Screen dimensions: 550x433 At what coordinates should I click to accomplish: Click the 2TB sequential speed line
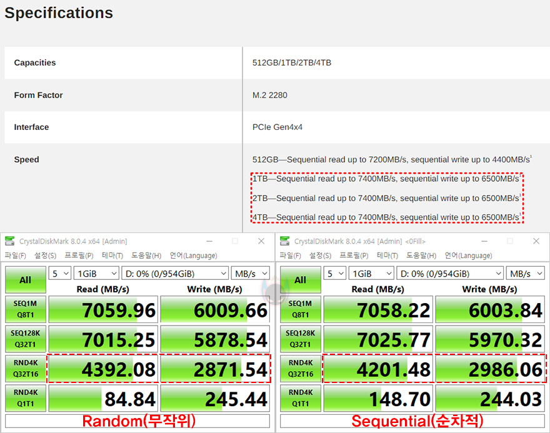pyautogui.click(x=387, y=198)
